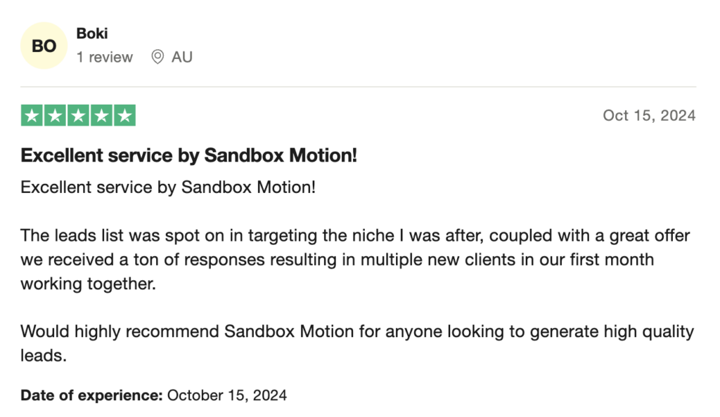Image resolution: width=720 pixels, height=417 pixels.
Task: Click the final word 'leads.' in review
Action: coord(44,356)
